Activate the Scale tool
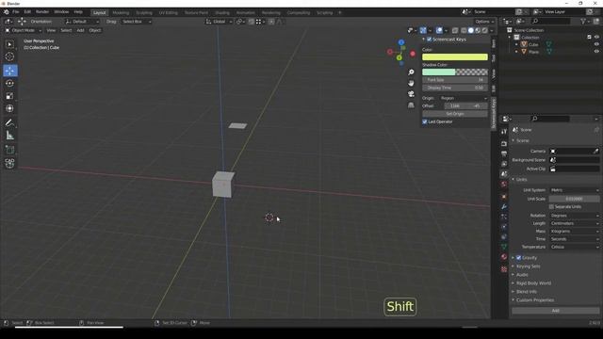Image resolution: width=603 pixels, height=339 pixels. pyautogui.click(x=9, y=96)
